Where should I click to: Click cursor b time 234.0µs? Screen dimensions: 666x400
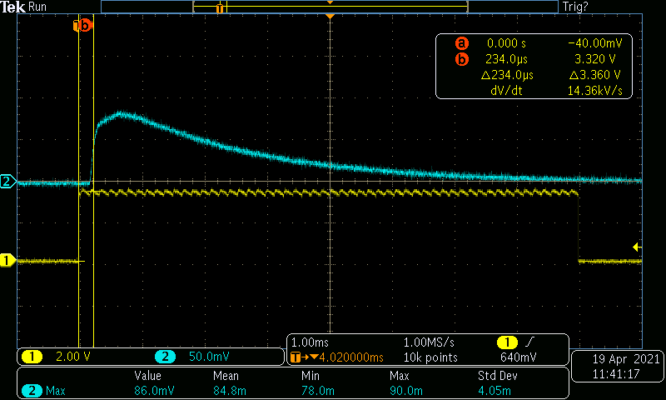point(506,59)
